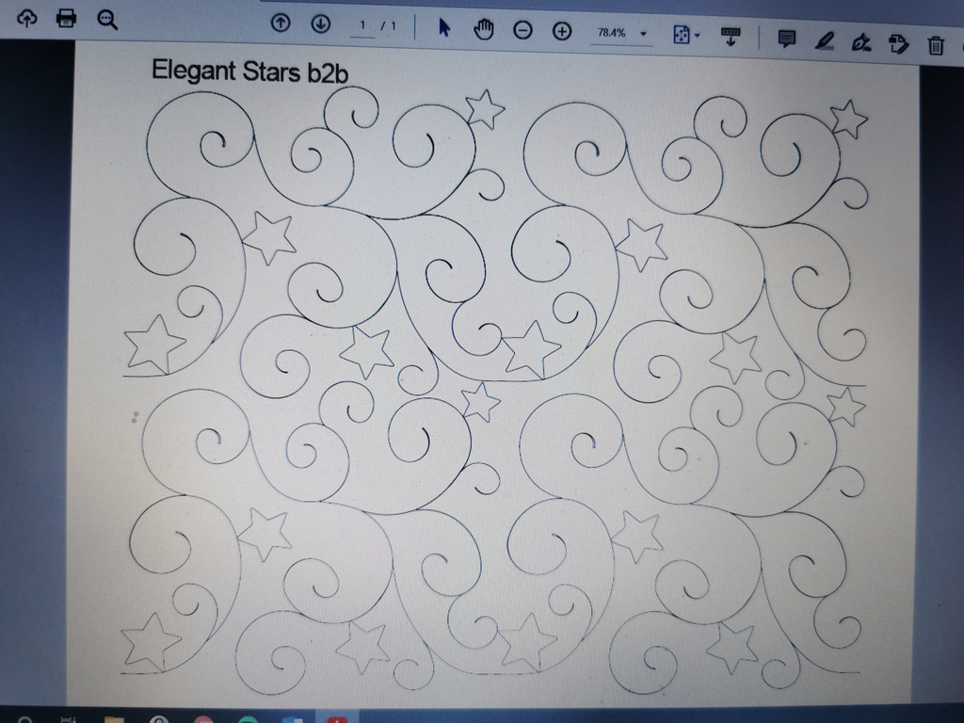Open the 78.4% zoom level dropdown
This screenshot has width=964, height=723.
click(621, 33)
